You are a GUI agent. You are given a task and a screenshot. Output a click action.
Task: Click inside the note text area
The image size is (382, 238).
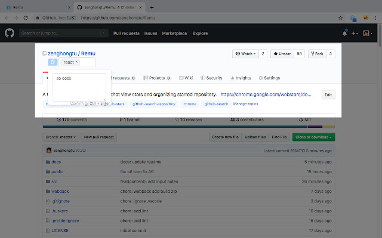tap(79, 86)
